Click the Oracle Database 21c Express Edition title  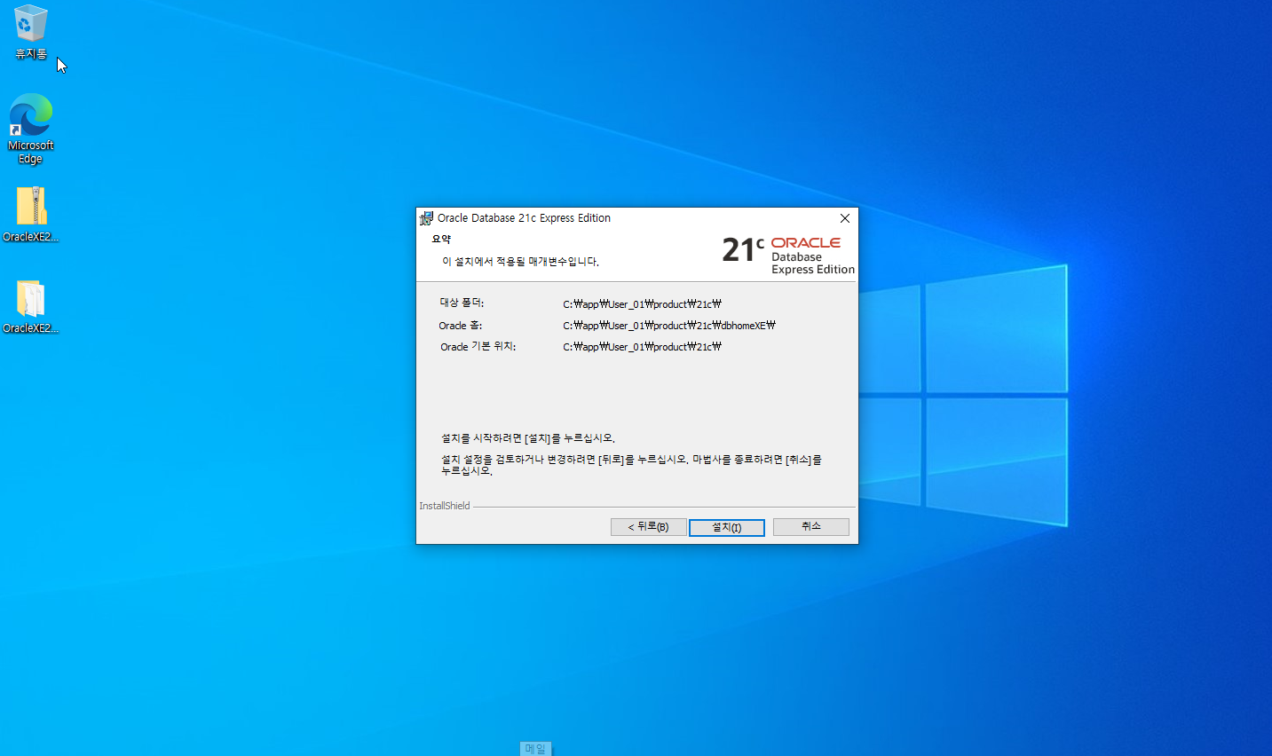524,218
